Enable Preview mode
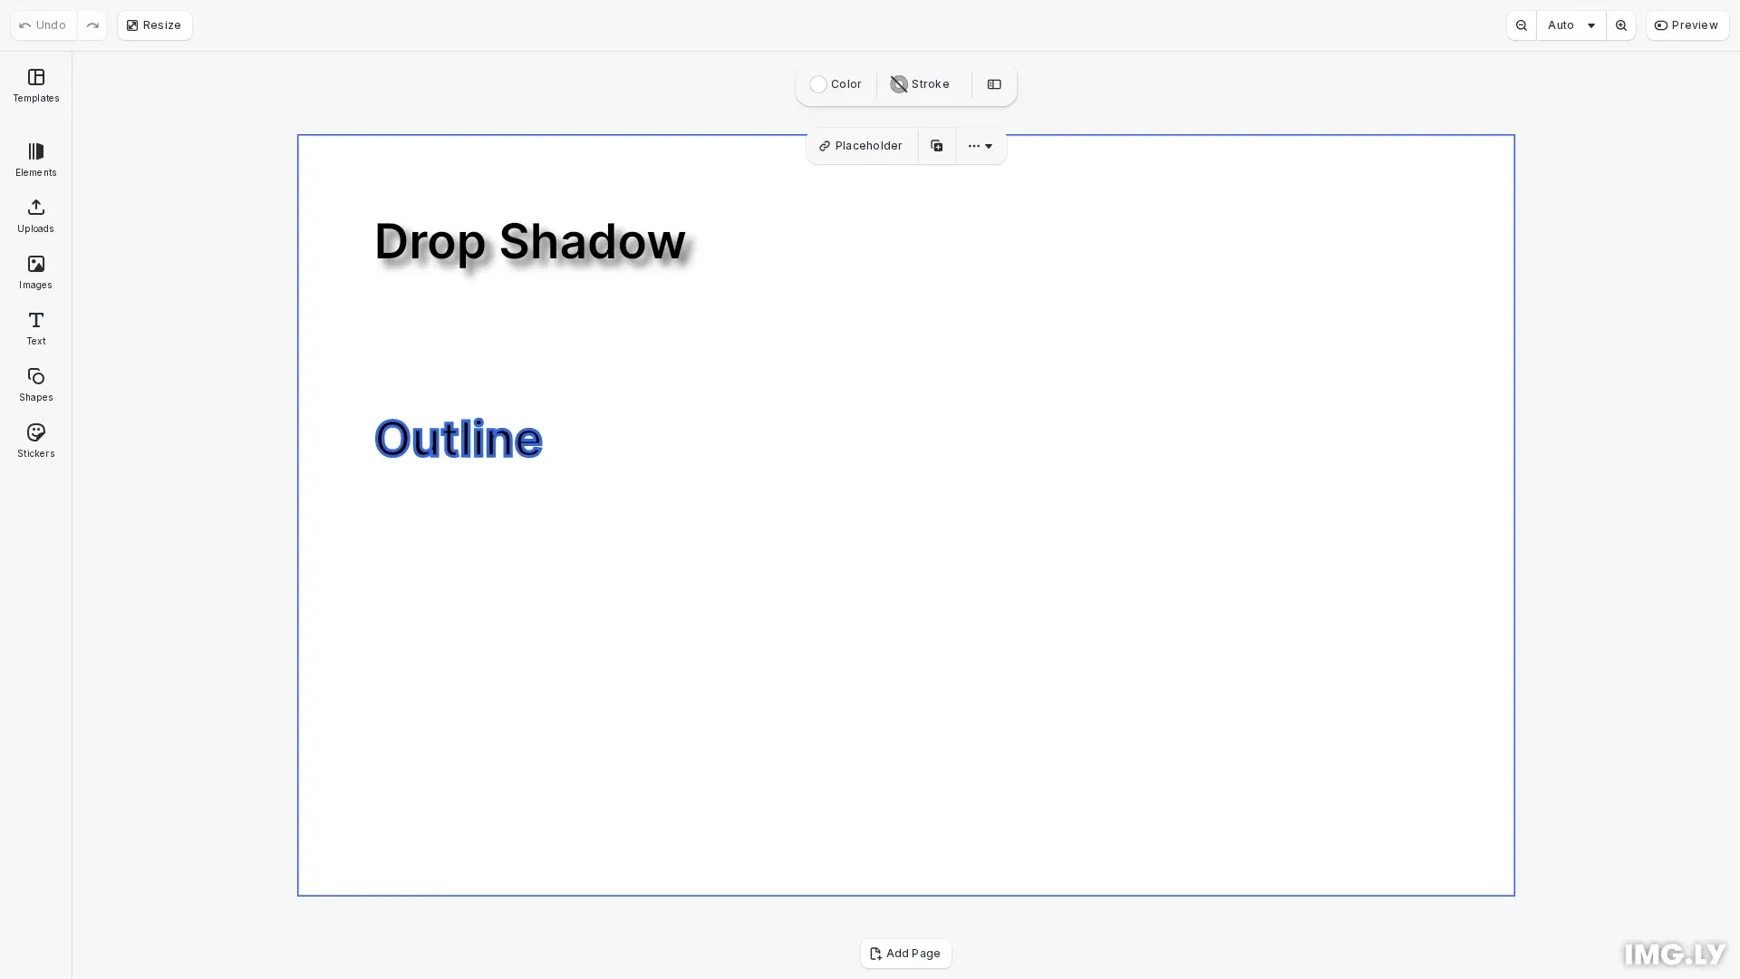 1687,24
